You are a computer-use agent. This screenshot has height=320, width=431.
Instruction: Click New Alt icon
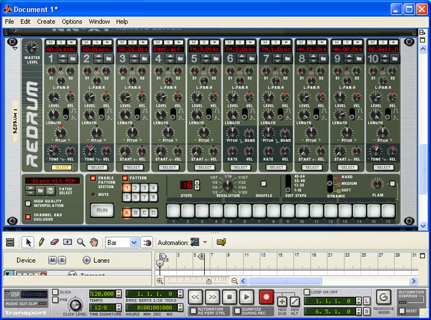coord(295,302)
